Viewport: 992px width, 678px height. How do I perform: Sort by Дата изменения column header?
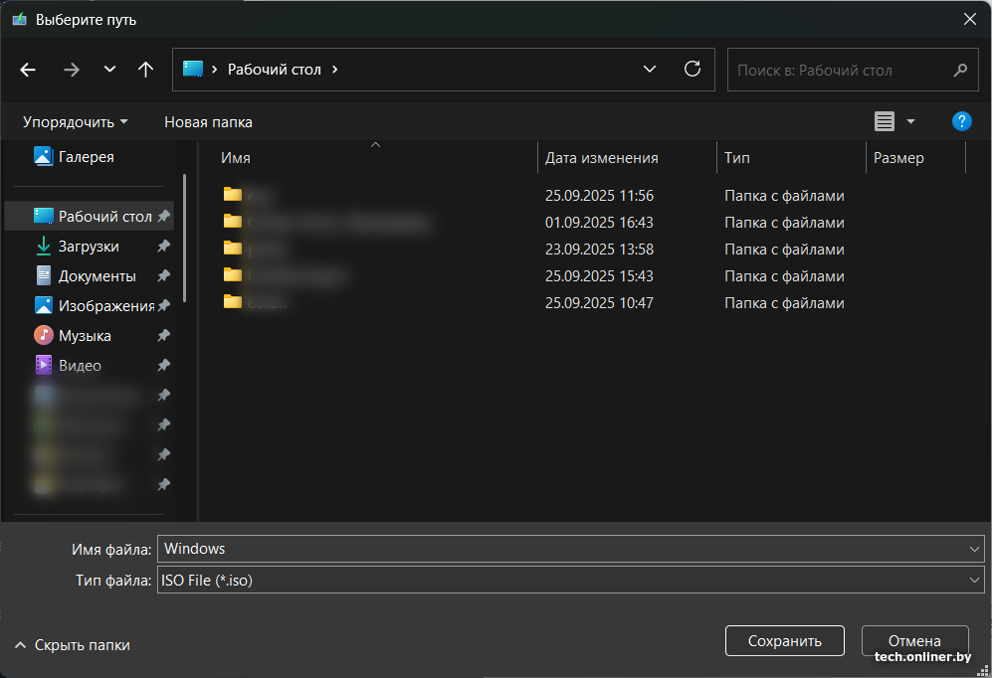[627, 157]
